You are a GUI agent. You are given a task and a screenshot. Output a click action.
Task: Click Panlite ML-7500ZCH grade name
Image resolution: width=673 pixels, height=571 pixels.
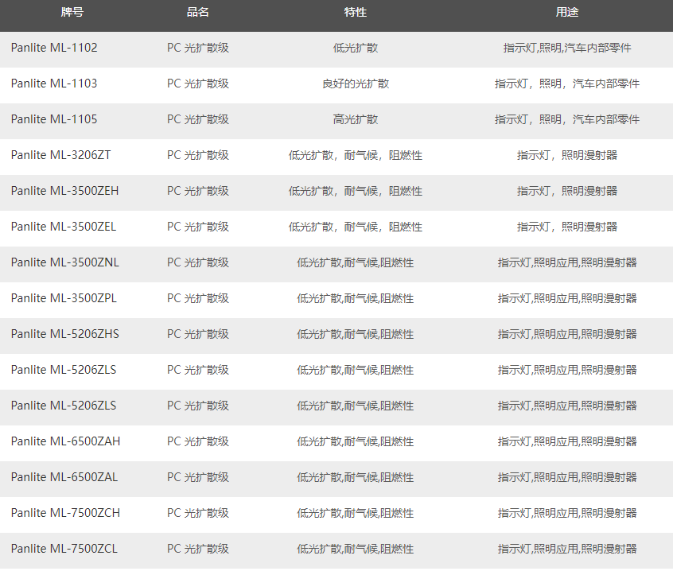66,513
